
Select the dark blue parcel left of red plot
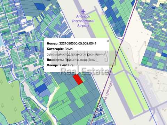(x=41, y=88)
